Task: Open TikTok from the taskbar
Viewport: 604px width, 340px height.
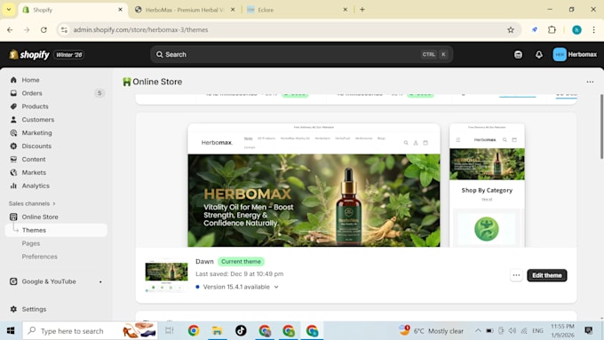Action: (x=241, y=331)
